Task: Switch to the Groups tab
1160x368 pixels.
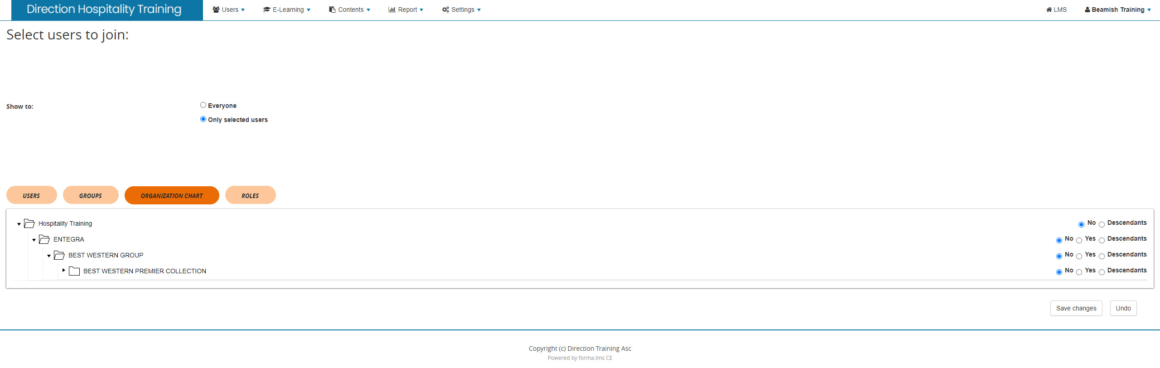Action: tap(91, 195)
